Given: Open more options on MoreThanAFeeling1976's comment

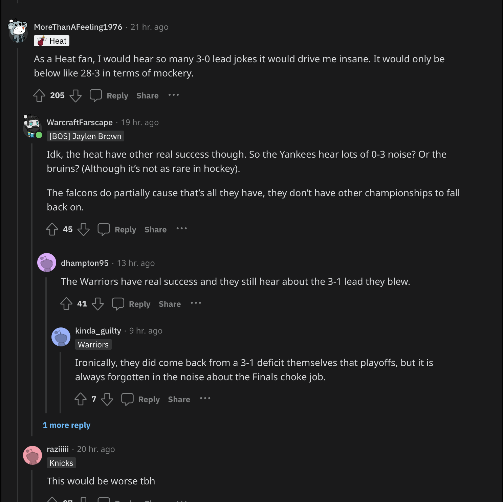Looking at the screenshot, I should (174, 95).
